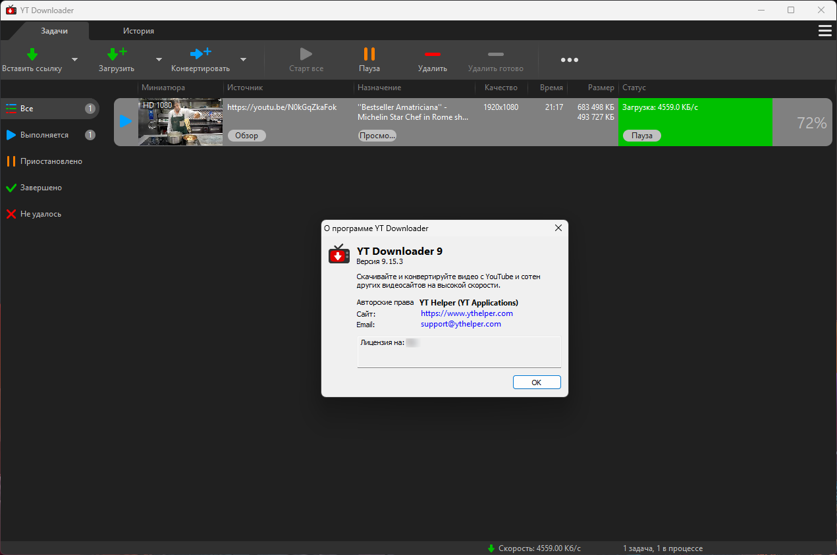Click the Удалить готово toolbar icon
This screenshot has height=555, width=837.
pos(496,54)
